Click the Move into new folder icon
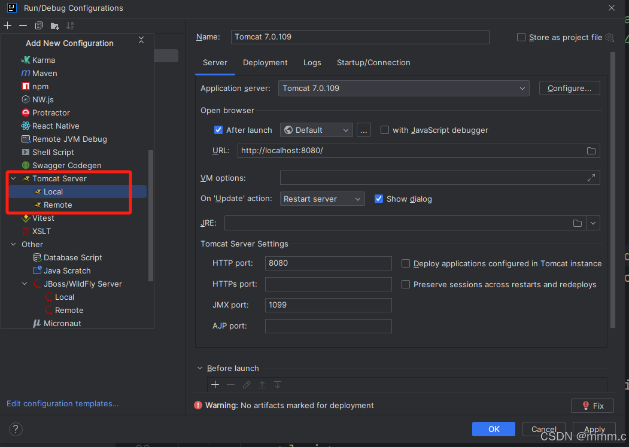The image size is (629, 447). point(54,26)
